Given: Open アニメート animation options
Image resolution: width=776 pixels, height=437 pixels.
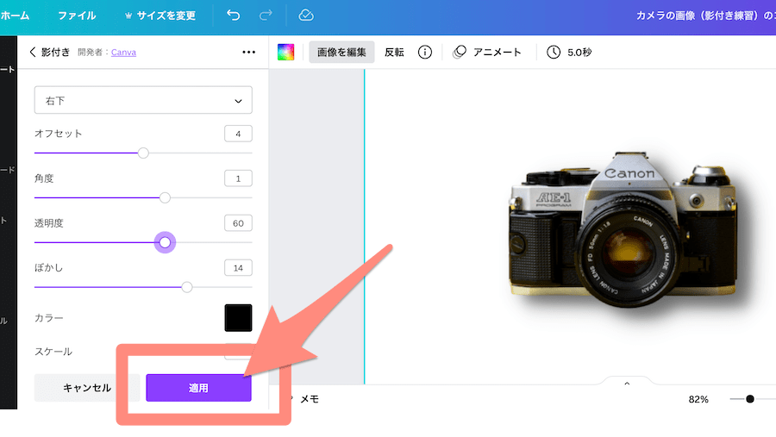Looking at the screenshot, I should (x=487, y=52).
